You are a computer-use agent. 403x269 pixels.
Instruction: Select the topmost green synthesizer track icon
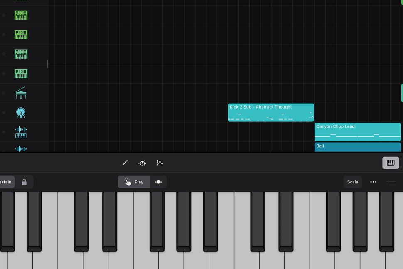21,15
